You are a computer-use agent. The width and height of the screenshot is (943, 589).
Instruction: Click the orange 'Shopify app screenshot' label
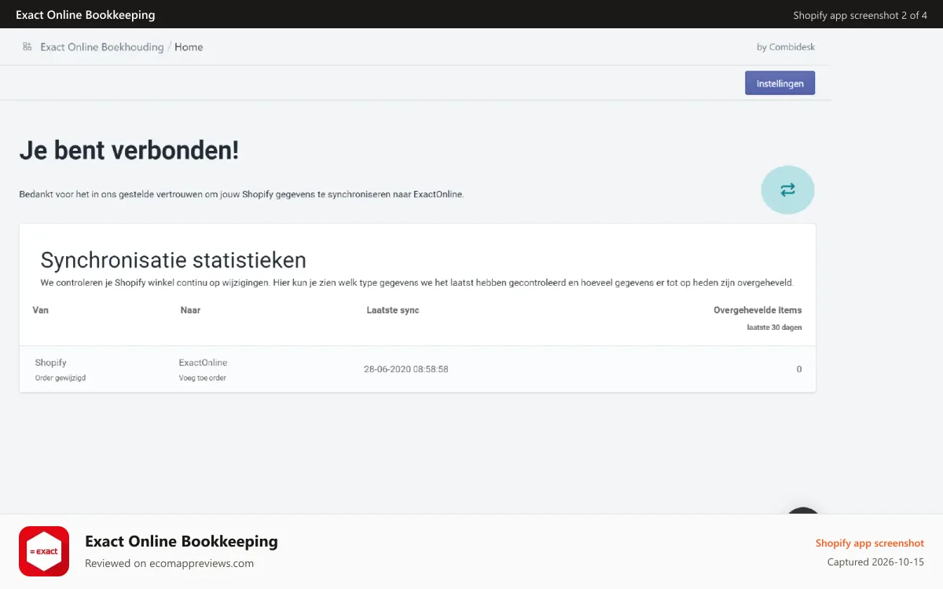point(869,543)
